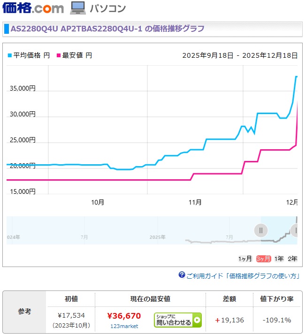
Task: Click the right range handle on the timeline
Action: [296, 230]
